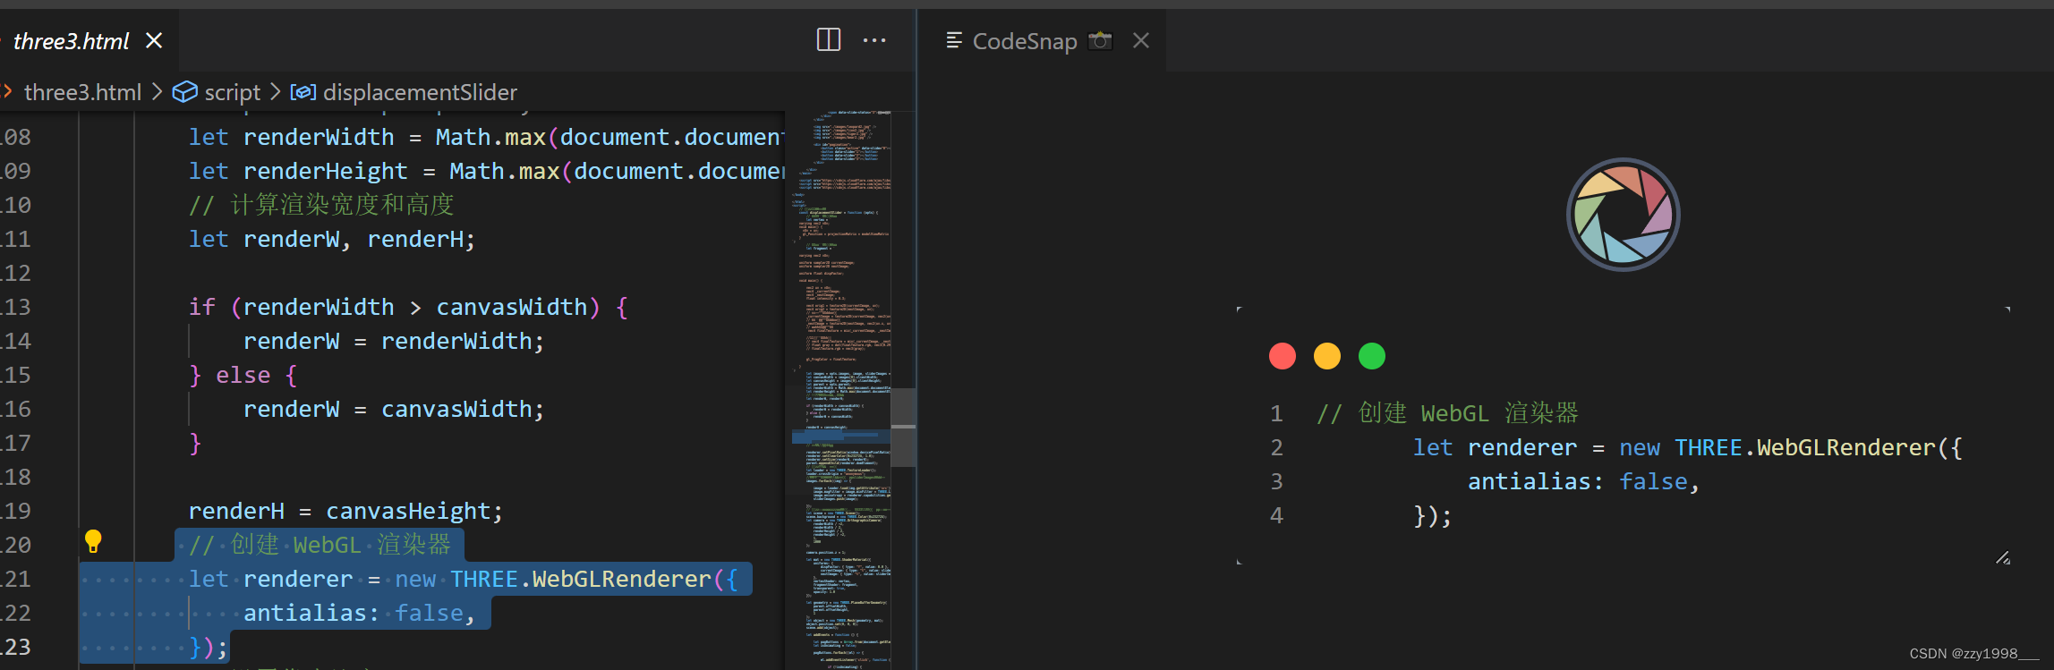The image size is (2054, 670).
Task: Click the yellow dot in snippet window
Action: tap(1327, 356)
